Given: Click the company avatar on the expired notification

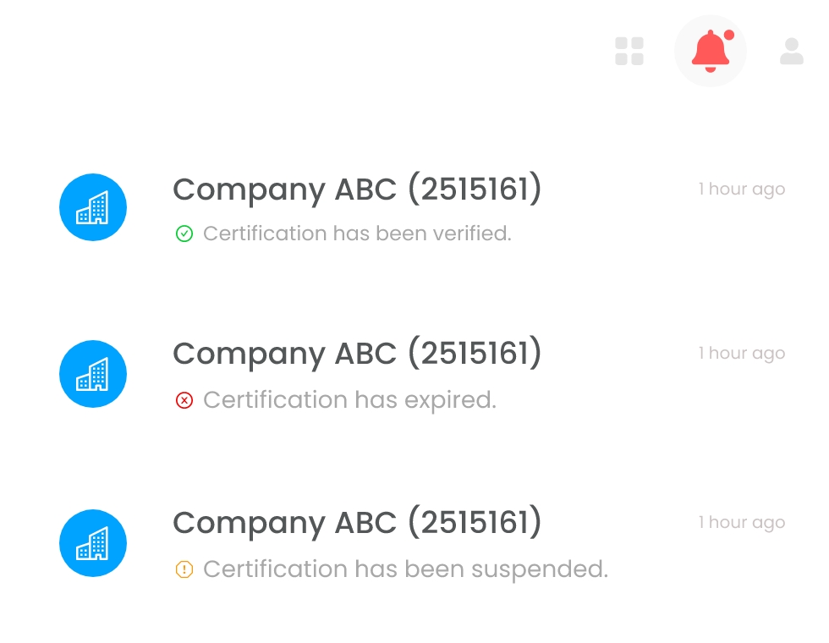Looking at the screenshot, I should [x=93, y=373].
